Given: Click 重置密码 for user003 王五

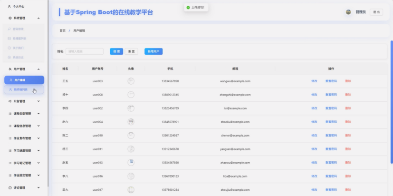Looking at the screenshot, I should point(331,81).
